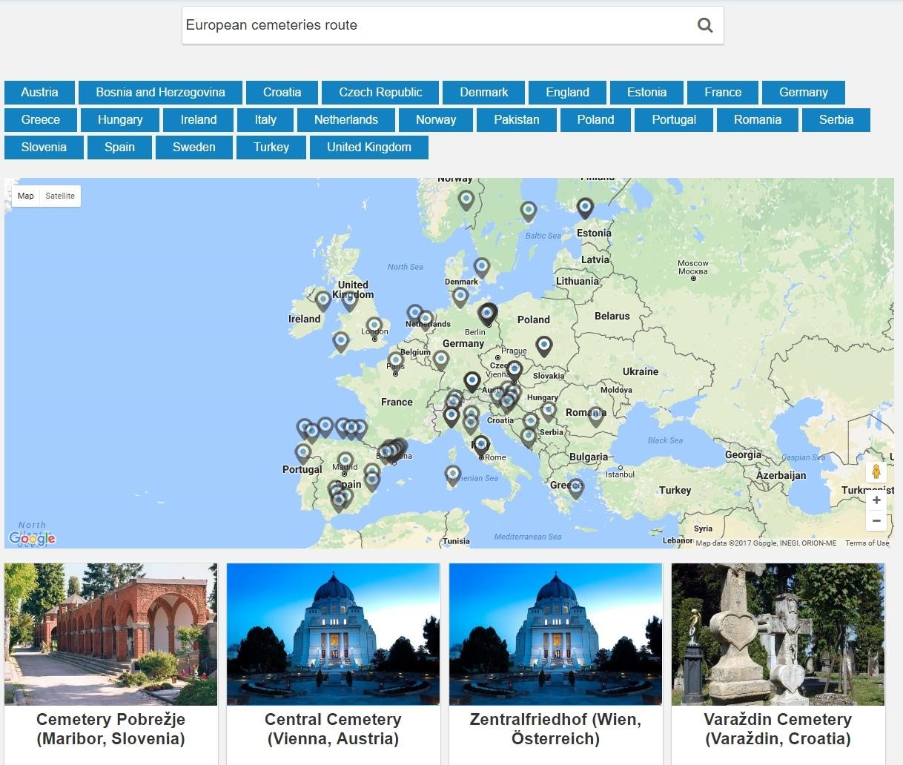Image resolution: width=903 pixels, height=765 pixels.
Task: Zoom in on the map
Action: (876, 500)
